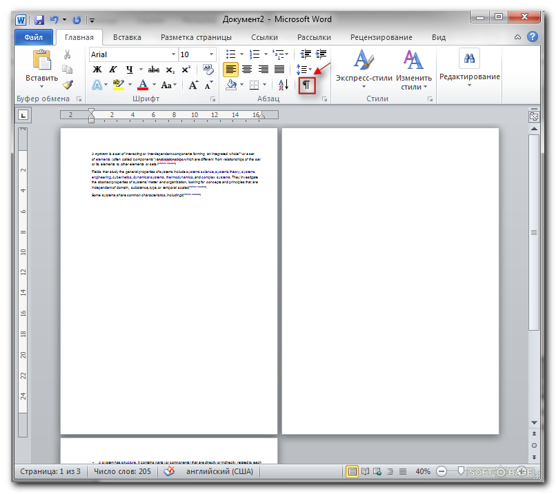This screenshot has height=494, width=556.
Task: Open the Word Help question mark
Action: click(533, 37)
